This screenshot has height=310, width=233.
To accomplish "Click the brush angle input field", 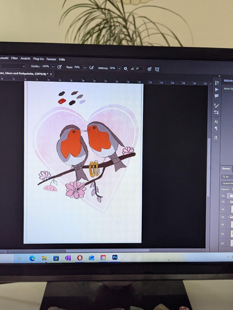I will click(139, 69).
